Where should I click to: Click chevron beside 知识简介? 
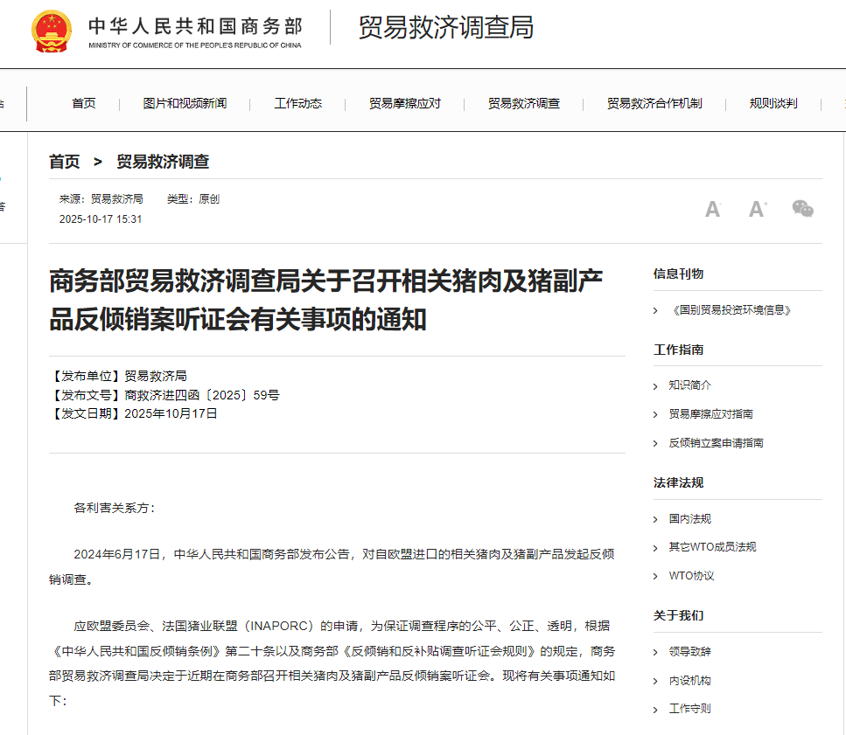[655, 386]
